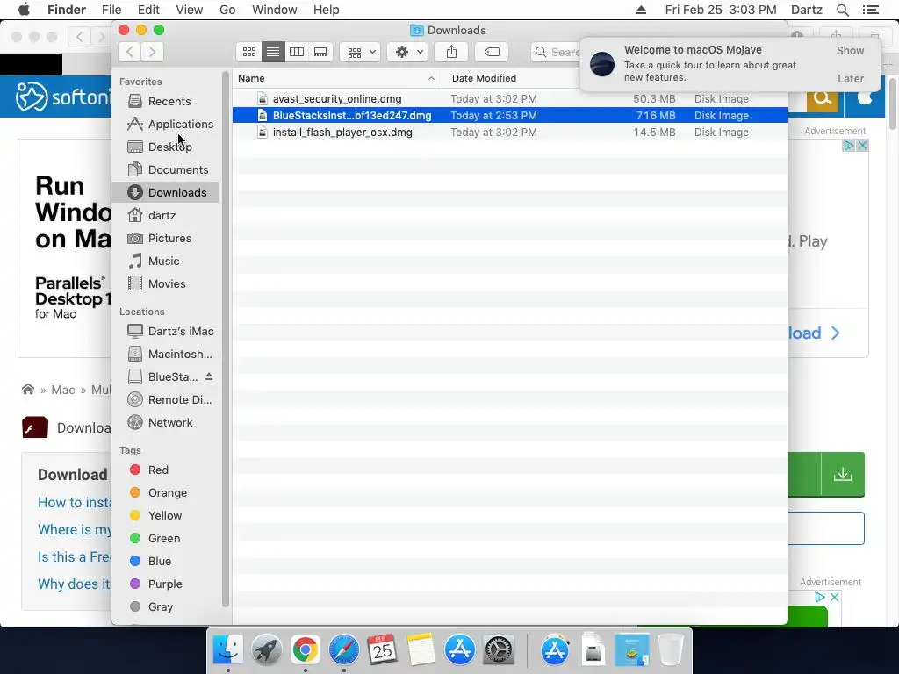Viewport: 899px width, 674px height.
Task: Click the sidebar scrollbar in Finder
Action: click(x=226, y=338)
